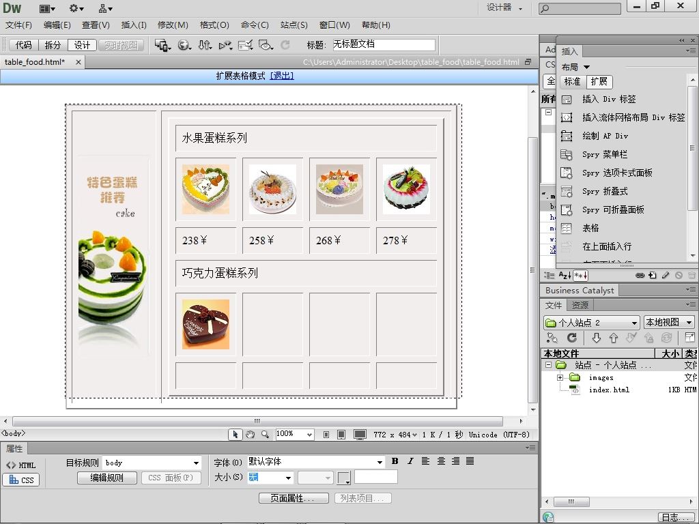Insert a Spry accordion widget

point(566,192)
